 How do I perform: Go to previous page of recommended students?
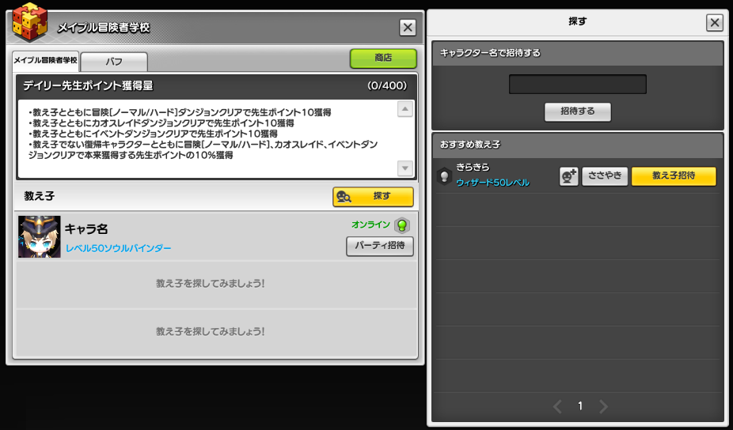click(x=557, y=406)
